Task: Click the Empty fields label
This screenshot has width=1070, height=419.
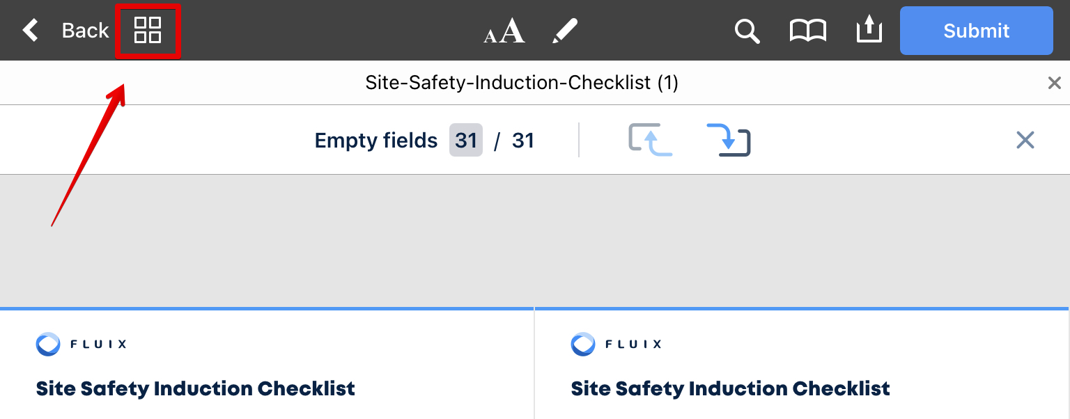Action: (x=376, y=141)
